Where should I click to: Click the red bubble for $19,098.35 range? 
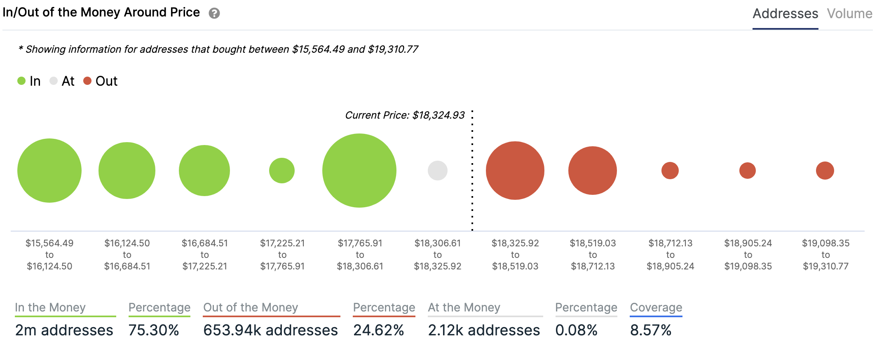point(825,171)
